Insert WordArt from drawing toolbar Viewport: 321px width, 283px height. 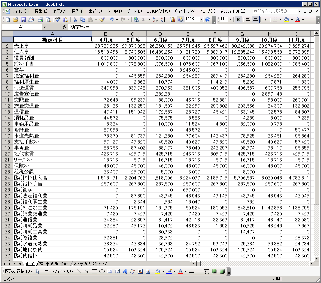click(125, 271)
